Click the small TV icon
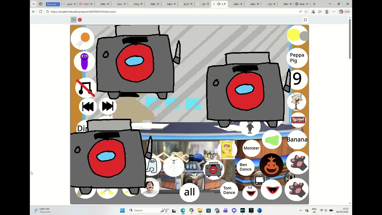382x215 pixels. [x=259, y=180]
